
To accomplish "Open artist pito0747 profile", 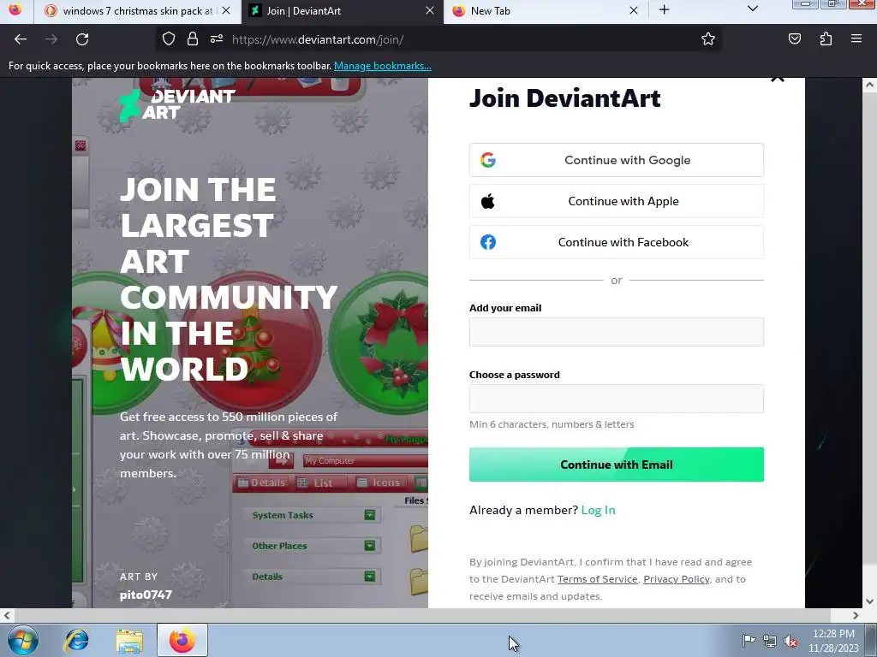I will point(146,595).
